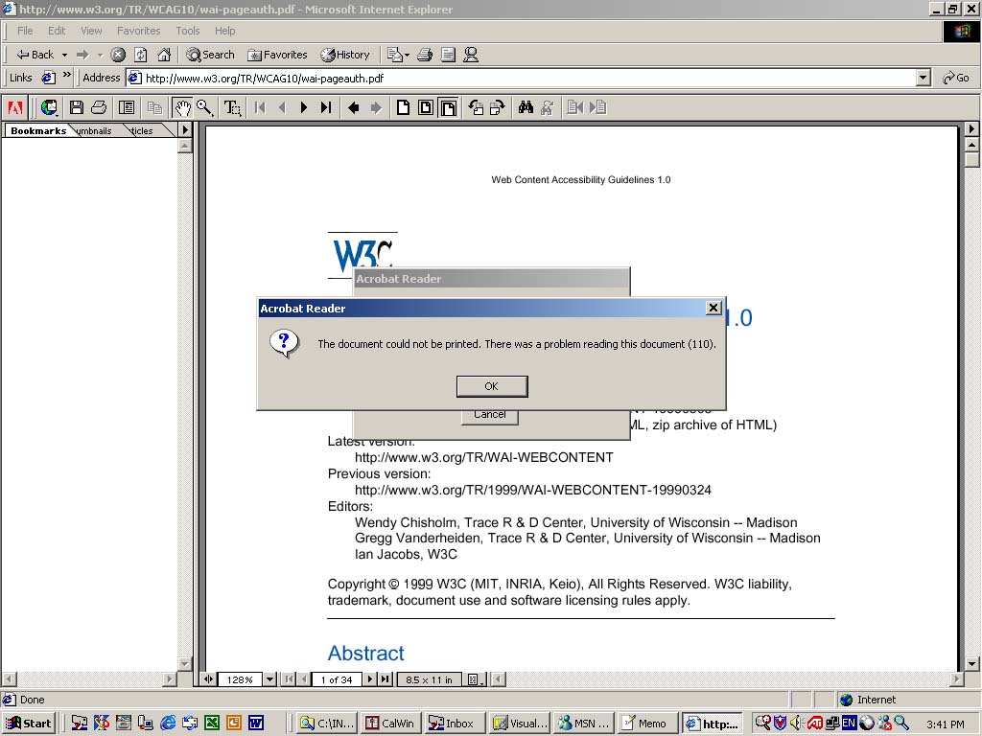Click the Print icon in the Acrobat toolbar
Image resolution: width=982 pixels, height=736 pixels.
click(99, 107)
